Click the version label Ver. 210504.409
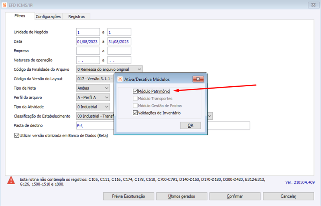Screen dimensions: 321x206 (x=300, y=182)
